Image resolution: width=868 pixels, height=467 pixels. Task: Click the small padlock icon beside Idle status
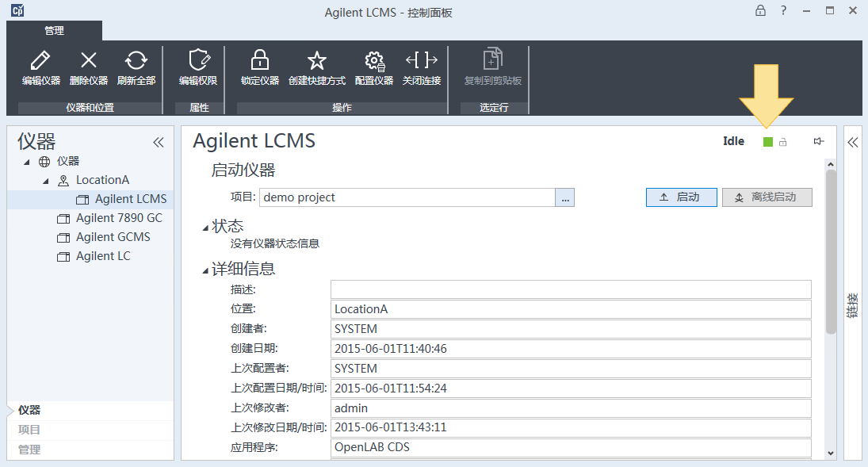coord(782,143)
